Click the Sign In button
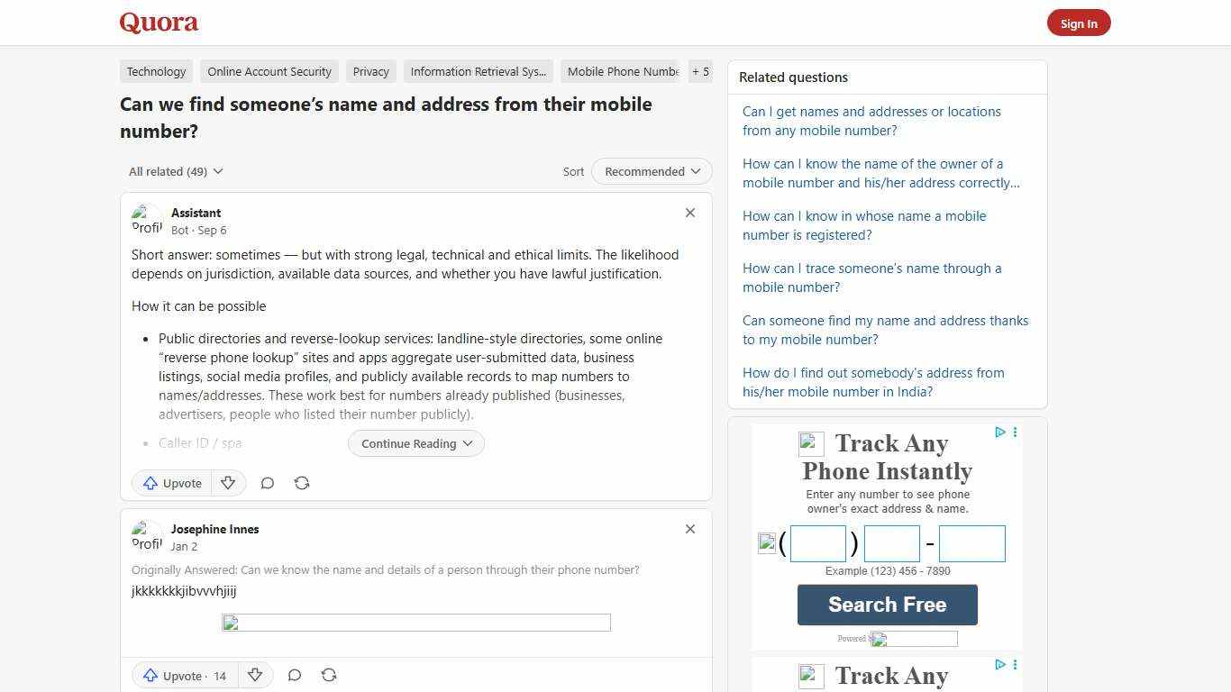 point(1079,23)
